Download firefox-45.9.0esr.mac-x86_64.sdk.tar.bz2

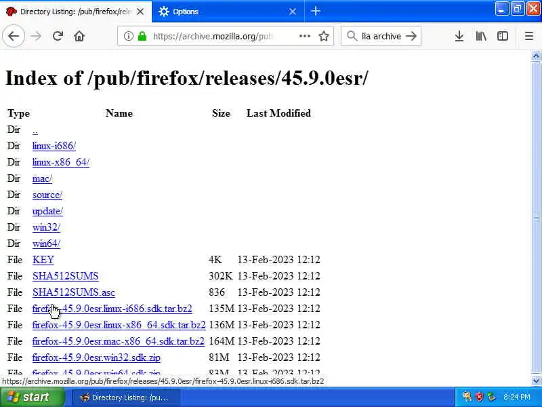pos(118,341)
